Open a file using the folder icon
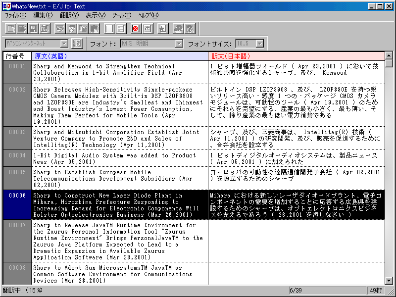The height and width of the screenshot is (297, 396). [22, 29]
